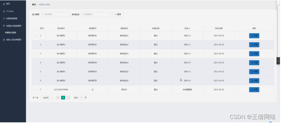Check the checkbox for row 6
The image size is (281, 123).
coord(35,80)
